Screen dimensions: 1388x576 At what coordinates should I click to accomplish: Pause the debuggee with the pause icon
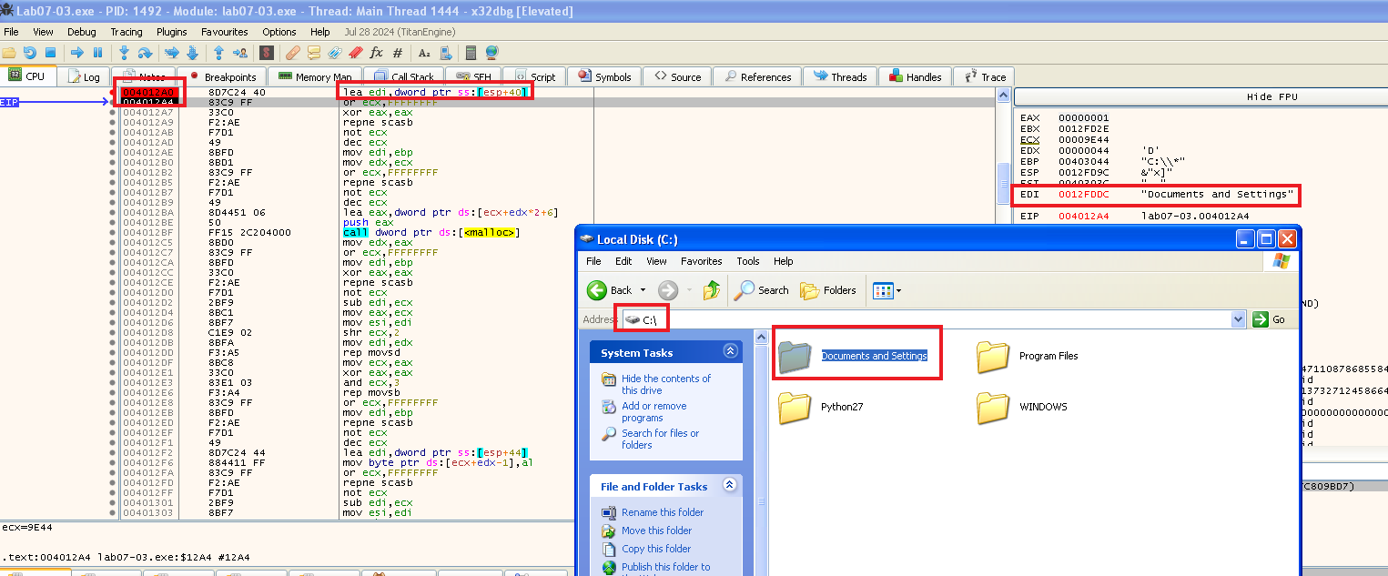coord(97,53)
